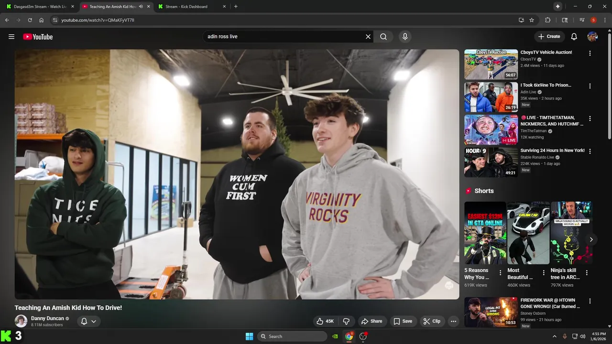612x344 pixels.
Task: Run the search with the magnifier button
Action: click(x=383, y=37)
